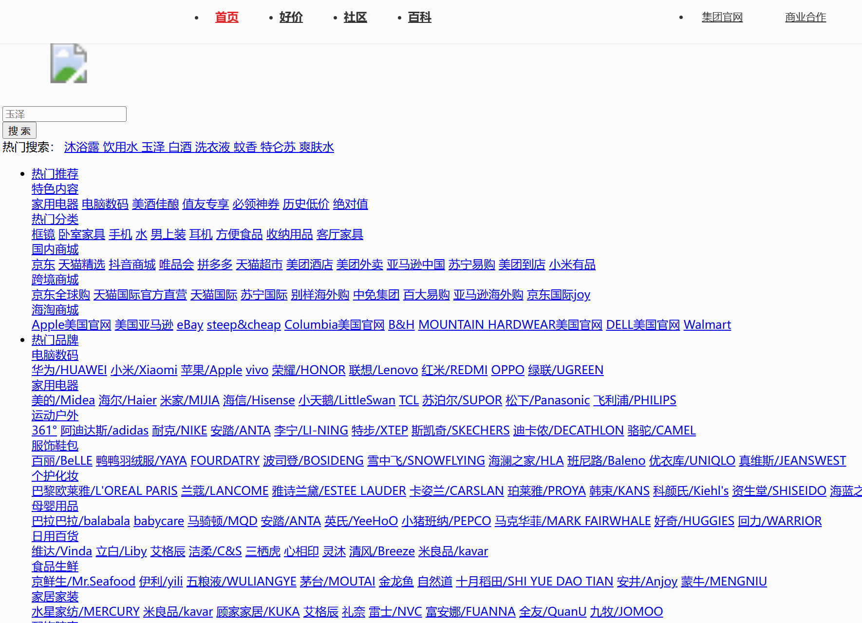The width and height of the screenshot is (862, 623).
Task: Open 科颜氏/Kiehl's brand
Action: pos(691,491)
